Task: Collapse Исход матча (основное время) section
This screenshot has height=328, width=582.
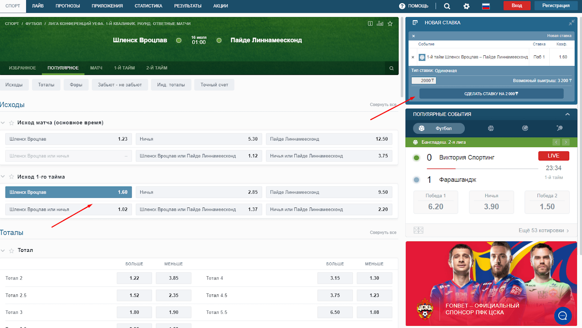Action: [x=3, y=123]
